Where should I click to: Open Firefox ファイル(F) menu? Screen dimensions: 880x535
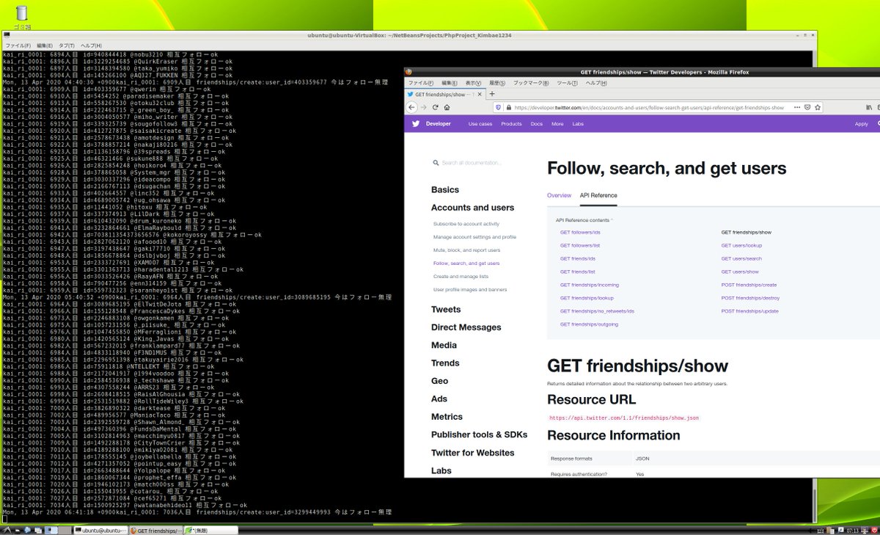point(421,83)
